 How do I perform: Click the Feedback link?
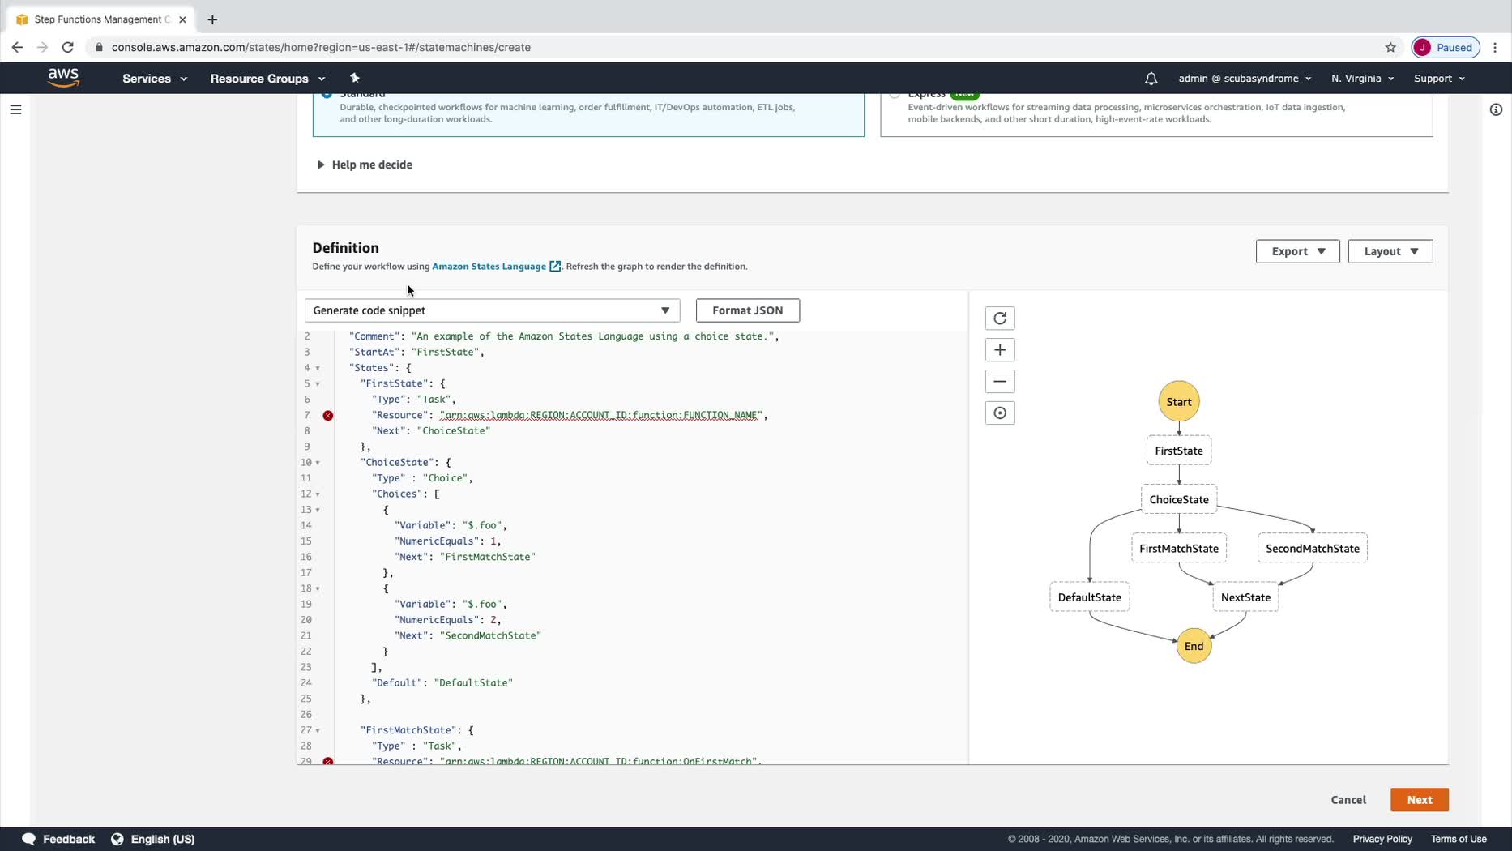coord(69,840)
